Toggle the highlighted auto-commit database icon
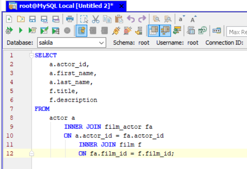Image resolution: width=247 pixels, height=169 pixels. point(81,31)
